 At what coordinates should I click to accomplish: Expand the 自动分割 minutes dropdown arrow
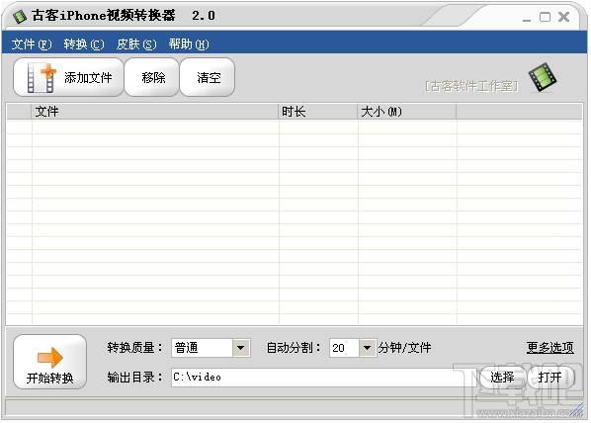click(367, 348)
